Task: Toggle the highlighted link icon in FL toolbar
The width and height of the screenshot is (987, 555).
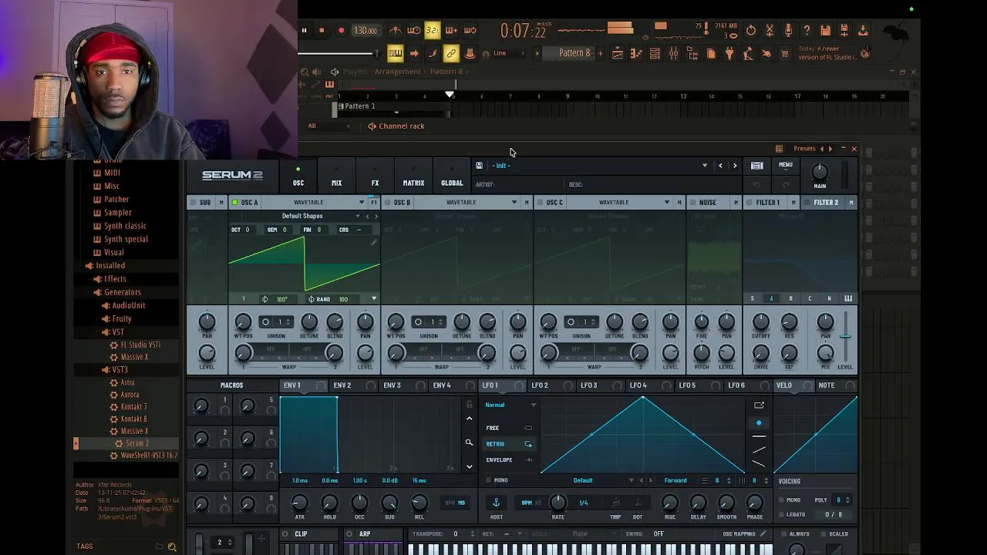Action: (451, 53)
